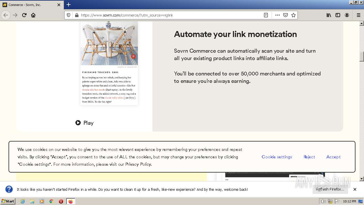
Task: Open the Firefox home page
Action: 33,15
